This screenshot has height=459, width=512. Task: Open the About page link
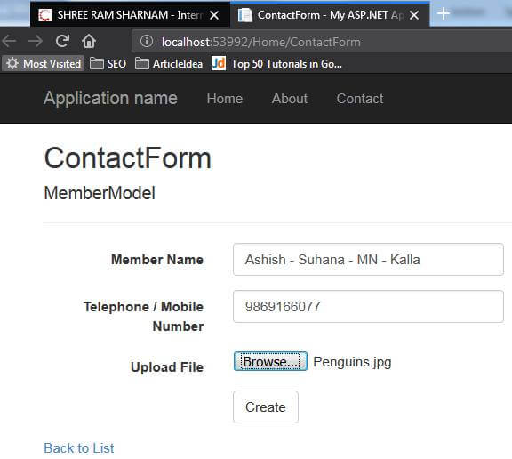290,99
